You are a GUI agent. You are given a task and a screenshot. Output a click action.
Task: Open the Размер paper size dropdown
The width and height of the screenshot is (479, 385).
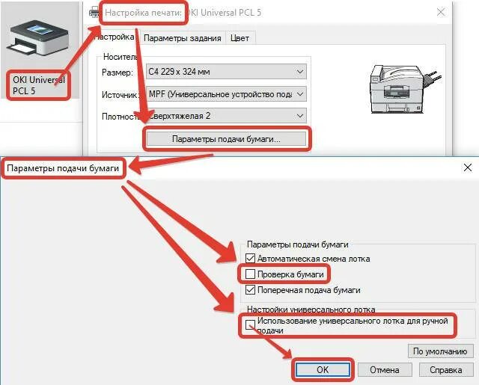pos(226,72)
